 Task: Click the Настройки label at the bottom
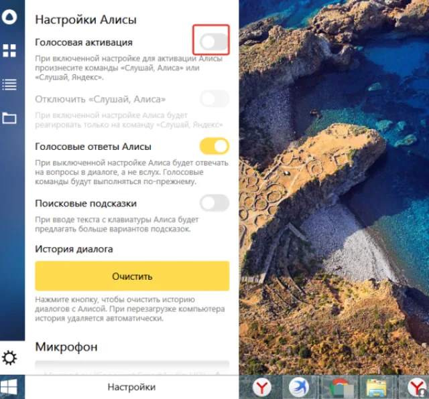point(131,387)
